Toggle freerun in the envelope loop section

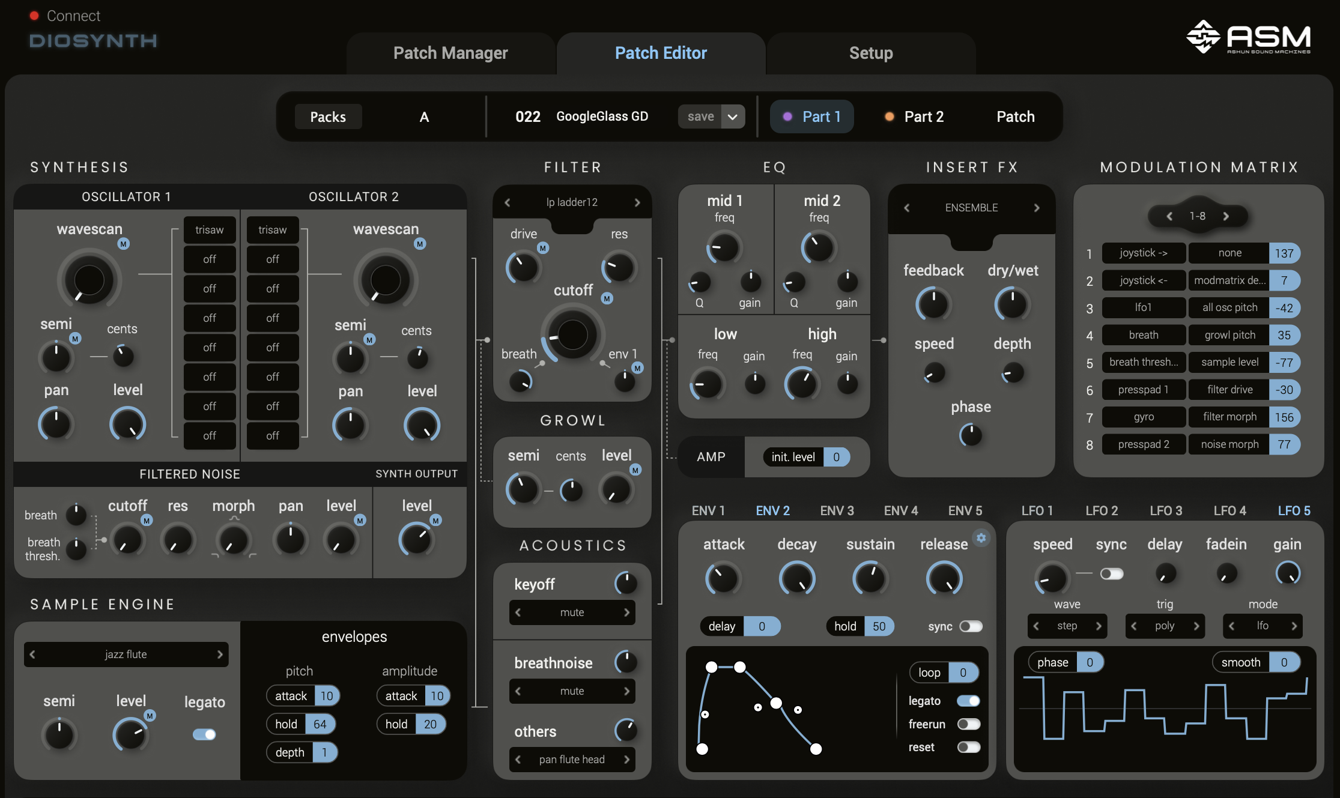(x=968, y=724)
